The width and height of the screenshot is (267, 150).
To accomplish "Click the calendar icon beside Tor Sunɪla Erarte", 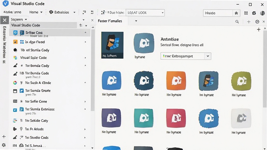I will pos(15,91).
